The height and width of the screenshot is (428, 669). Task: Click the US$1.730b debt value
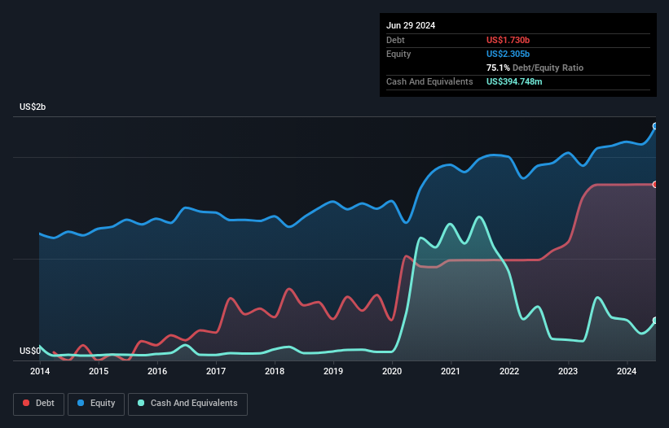508,40
